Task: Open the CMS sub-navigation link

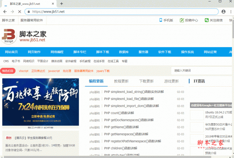Action: click(6, 61)
